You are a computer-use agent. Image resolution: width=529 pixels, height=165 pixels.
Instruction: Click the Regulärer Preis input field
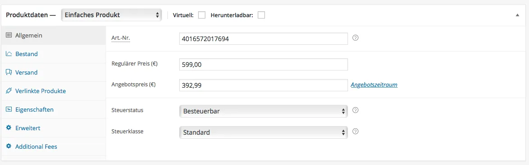click(x=264, y=64)
